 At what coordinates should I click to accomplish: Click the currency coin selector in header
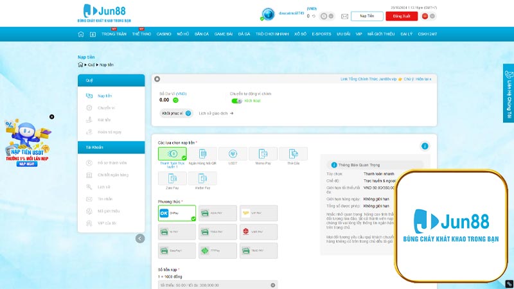point(324,16)
